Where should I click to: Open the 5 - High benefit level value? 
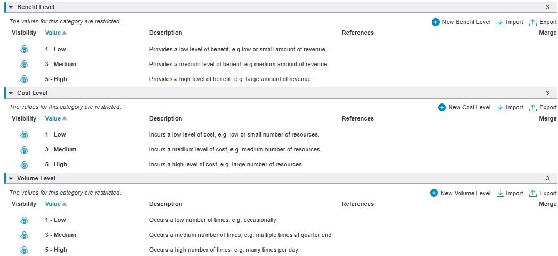tap(56, 79)
